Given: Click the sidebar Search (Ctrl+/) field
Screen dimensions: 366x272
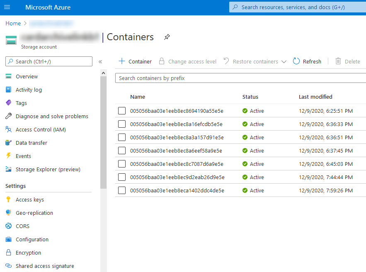Looking at the screenshot, I should click(x=49, y=61).
